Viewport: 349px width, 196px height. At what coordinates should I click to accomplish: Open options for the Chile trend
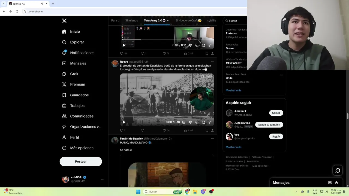281,75
